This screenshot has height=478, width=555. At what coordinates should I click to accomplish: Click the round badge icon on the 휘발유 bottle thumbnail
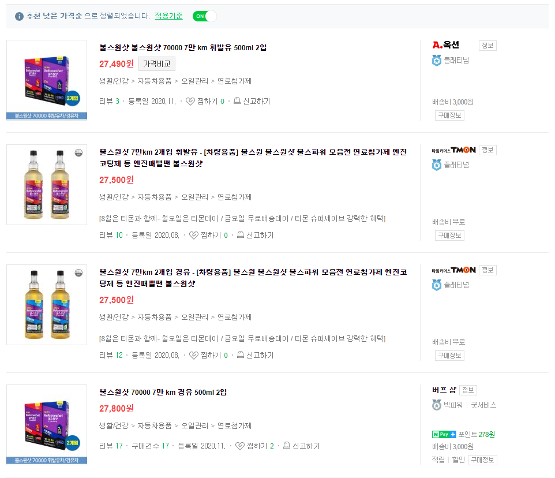pyautogui.click(x=78, y=153)
